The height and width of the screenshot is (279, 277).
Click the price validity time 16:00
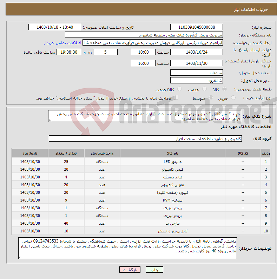[x=143, y=63]
